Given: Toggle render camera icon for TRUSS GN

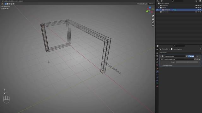Looking at the screenshot, I should (200, 10).
